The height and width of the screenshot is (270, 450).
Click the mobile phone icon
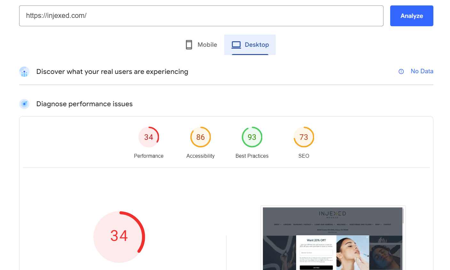coord(189,45)
